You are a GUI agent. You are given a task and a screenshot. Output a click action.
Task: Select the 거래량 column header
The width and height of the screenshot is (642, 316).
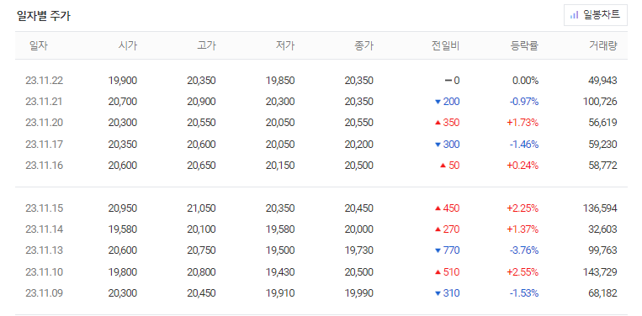tap(602, 45)
